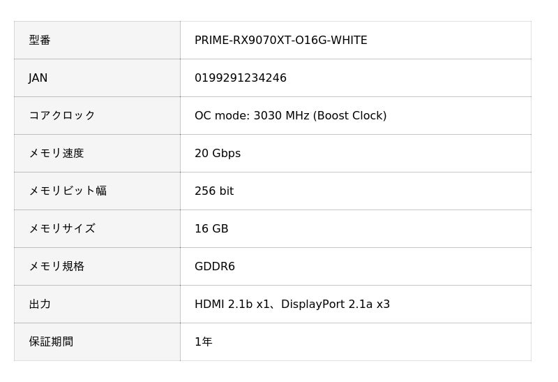
Task: Select the 1年 warranty value
Action: point(203,342)
